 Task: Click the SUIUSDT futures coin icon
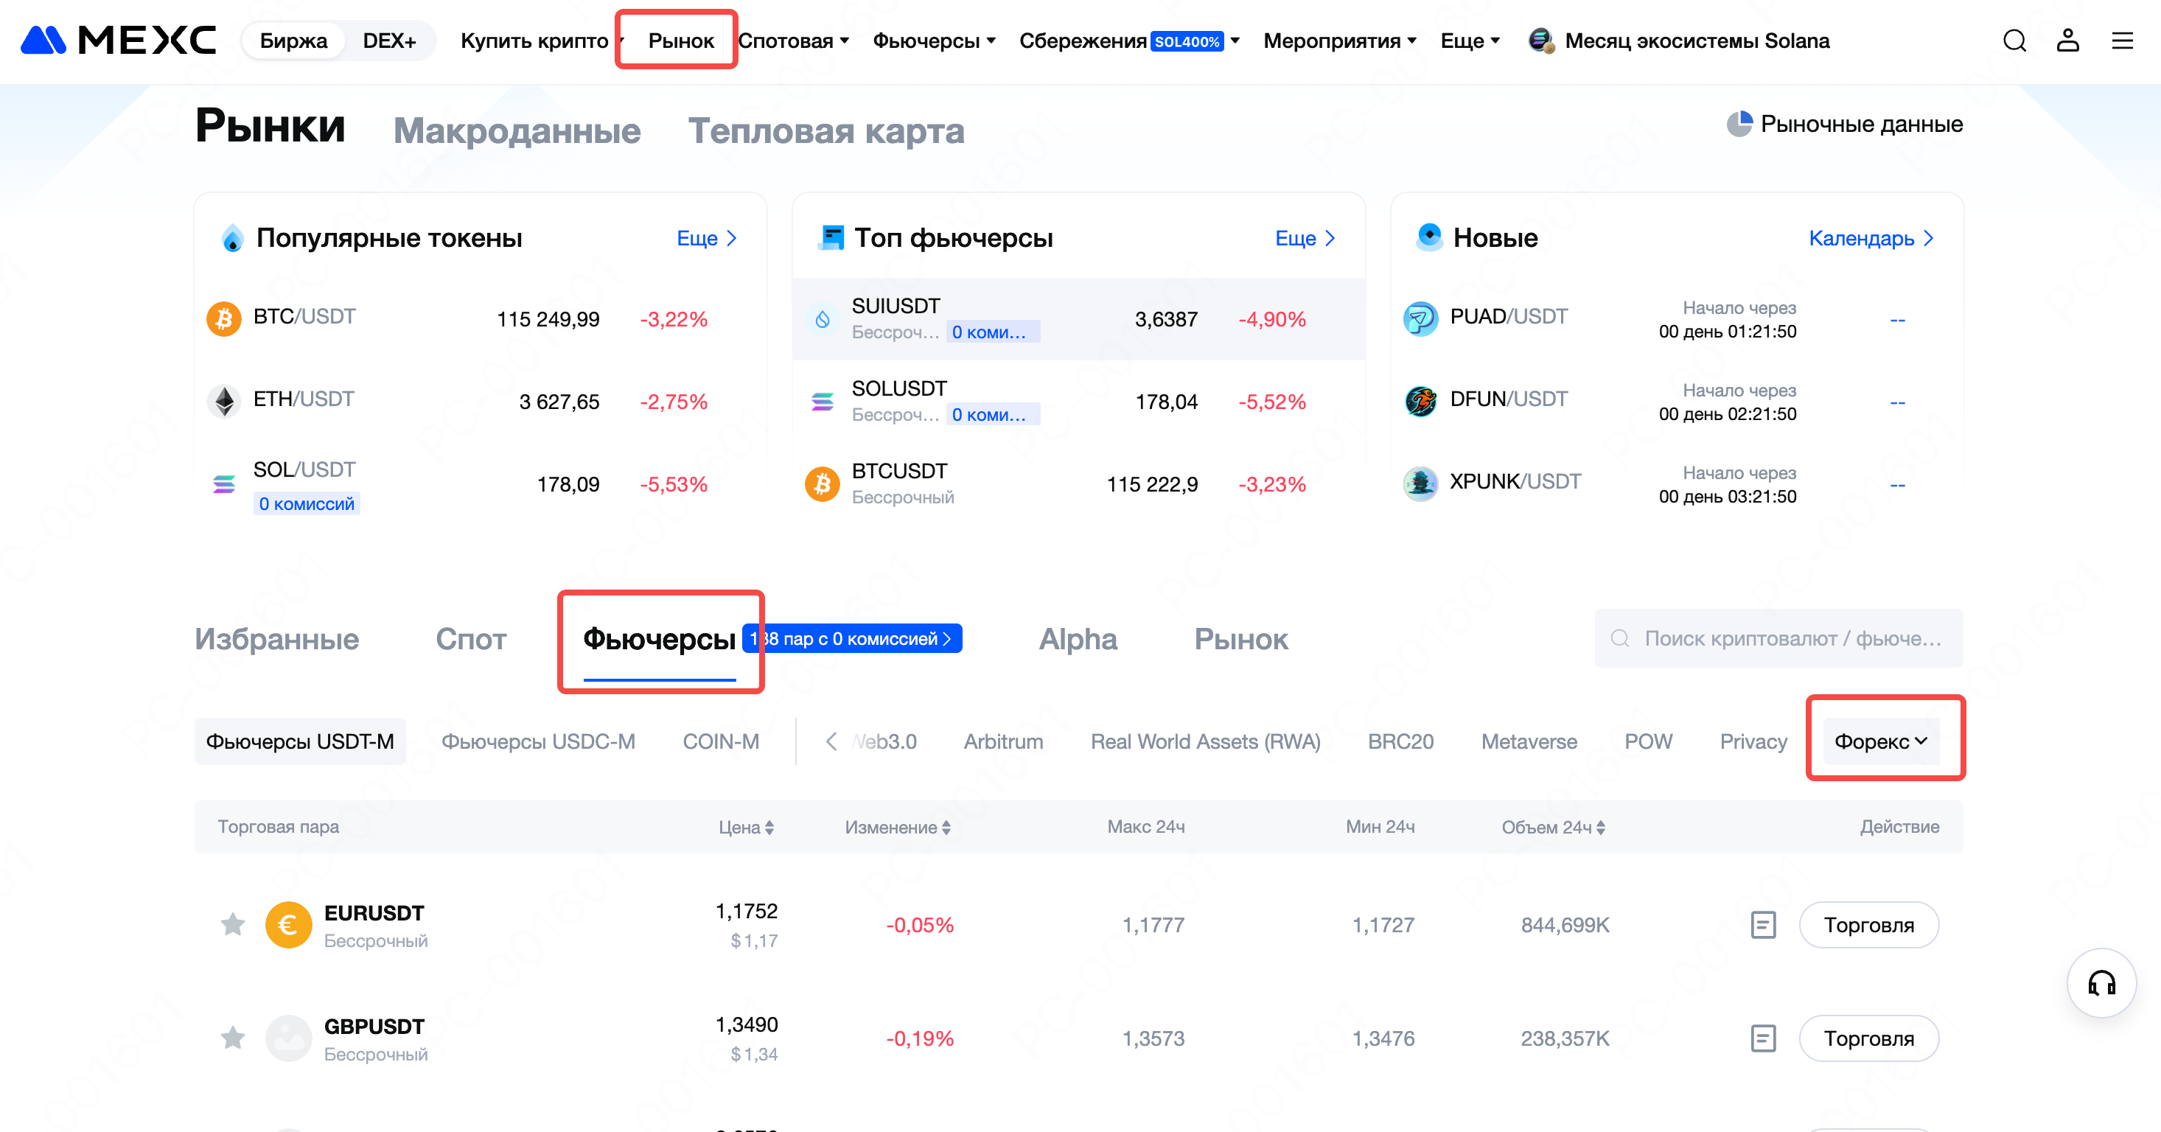(x=823, y=318)
